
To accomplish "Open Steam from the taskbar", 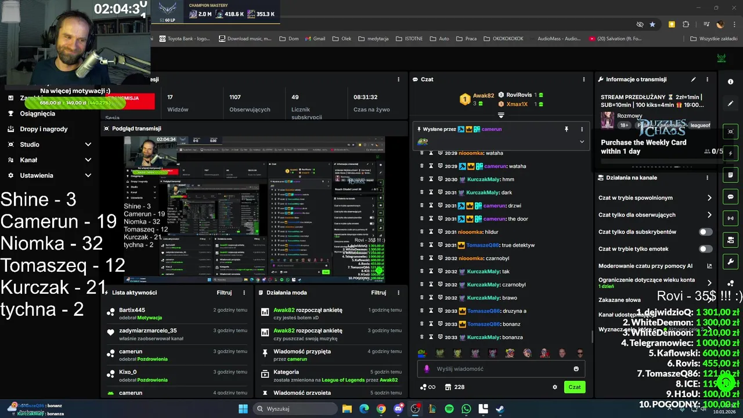I will coord(500,409).
